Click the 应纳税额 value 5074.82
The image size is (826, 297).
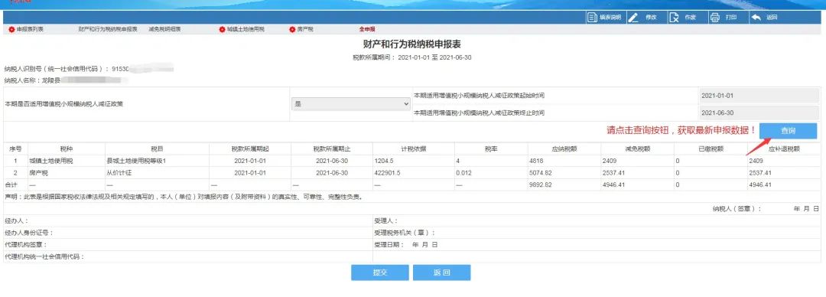(x=540, y=173)
